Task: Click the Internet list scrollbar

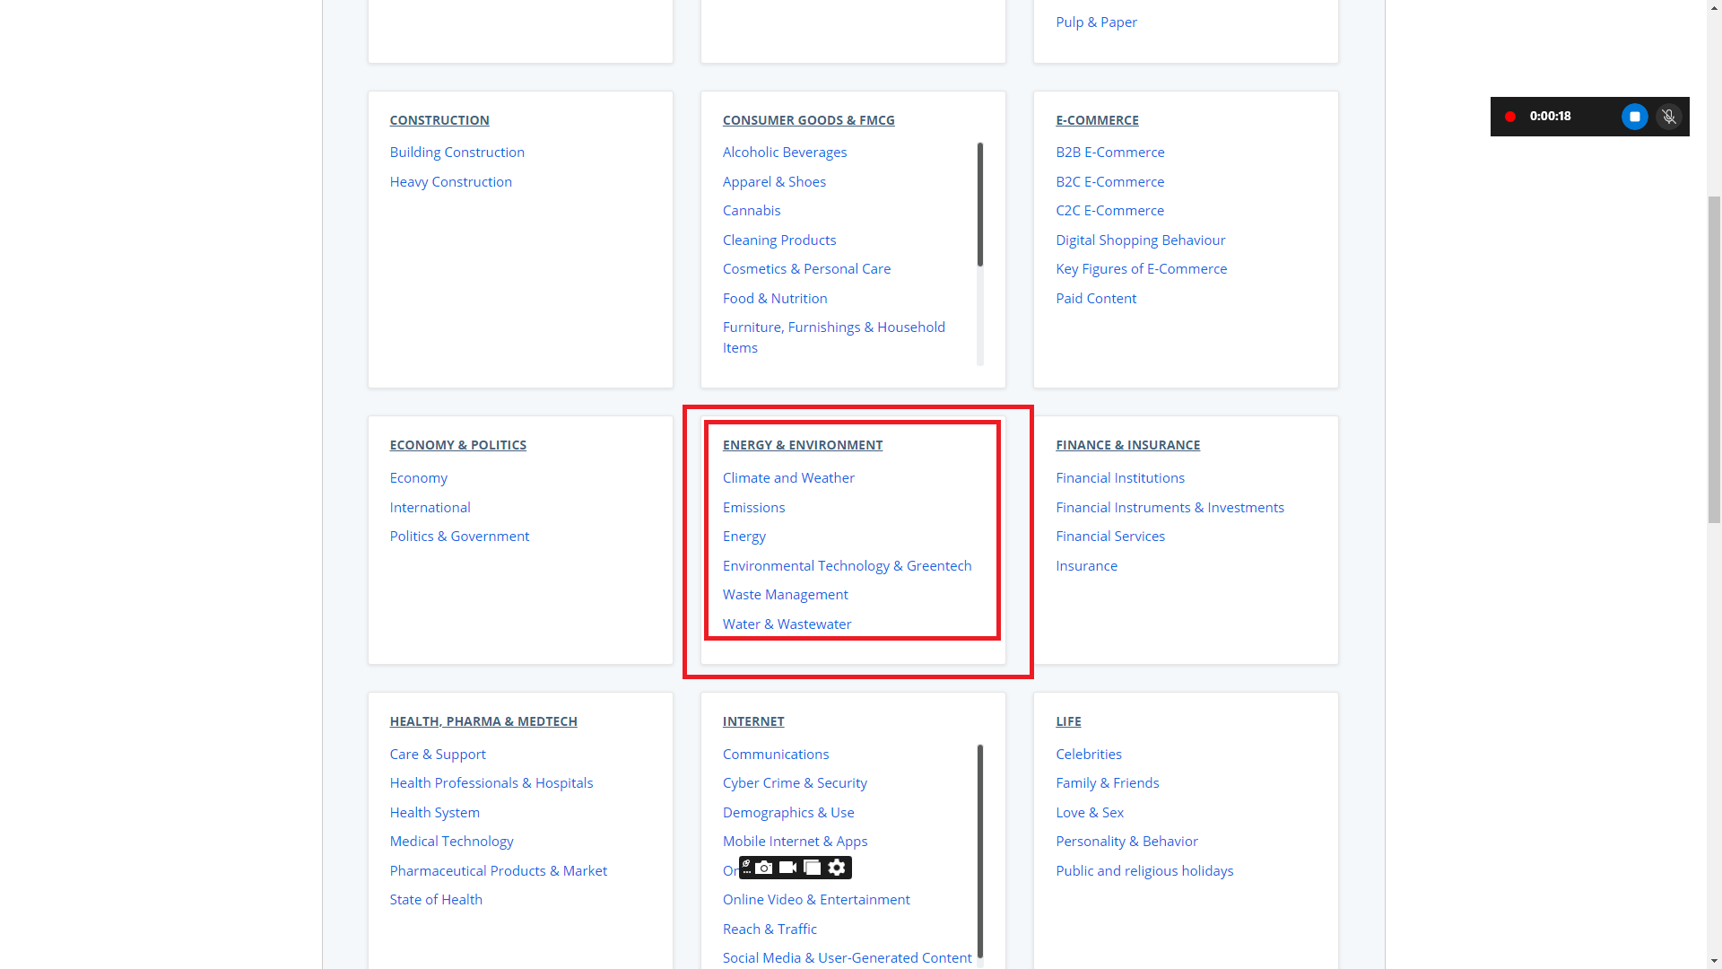Action: click(980, 851)
